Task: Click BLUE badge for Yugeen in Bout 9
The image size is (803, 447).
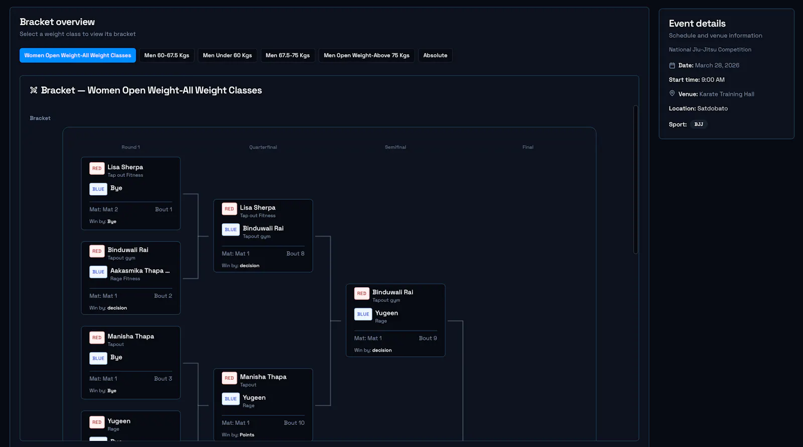Action: 363,314
